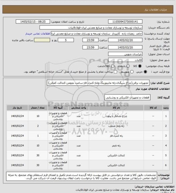Select item name رله تایمر

(x=116, y=146)
